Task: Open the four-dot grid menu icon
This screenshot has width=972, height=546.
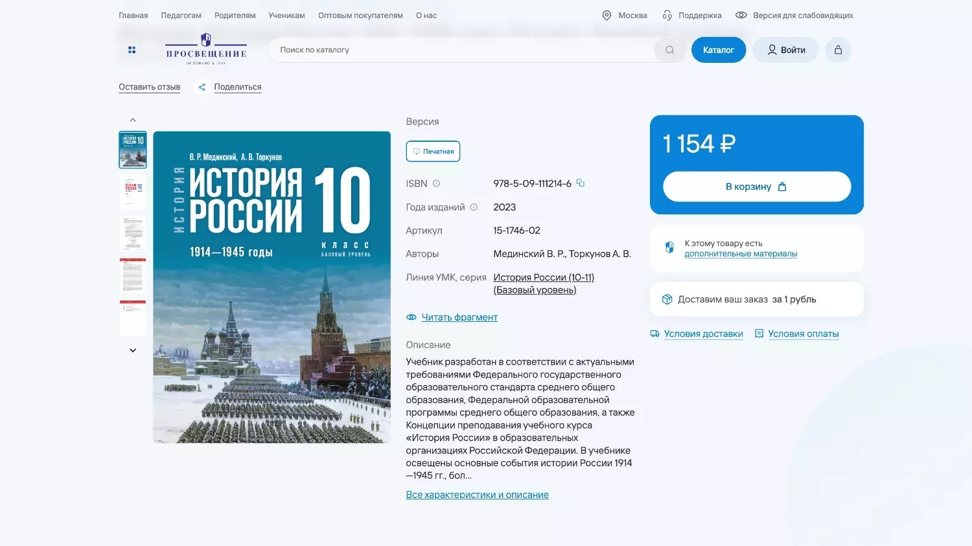Action: (x=132, y=50)
